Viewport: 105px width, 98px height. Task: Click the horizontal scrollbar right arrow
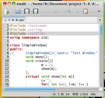click(98, 89)
